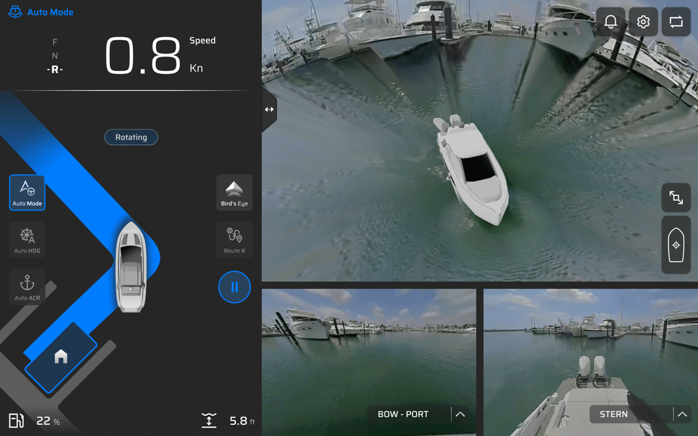Enable Auto ACR anchor mode

[x=27, y=287]
